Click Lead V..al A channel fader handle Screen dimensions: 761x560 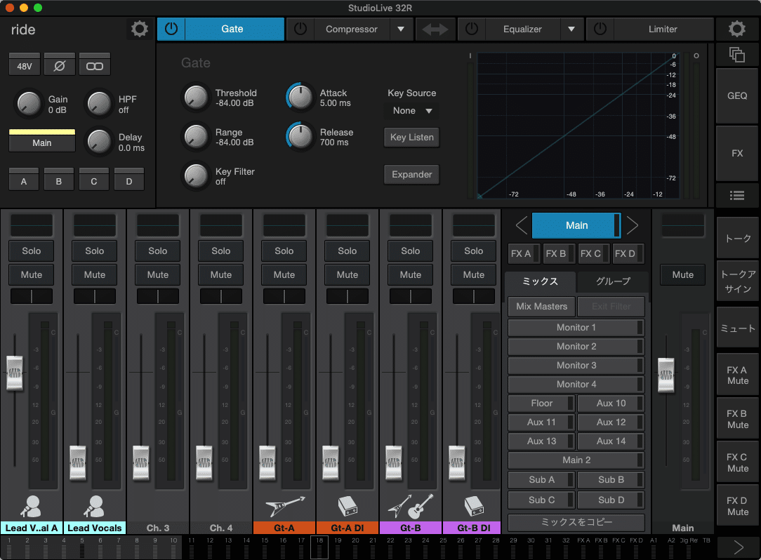(x=15, y=373)
